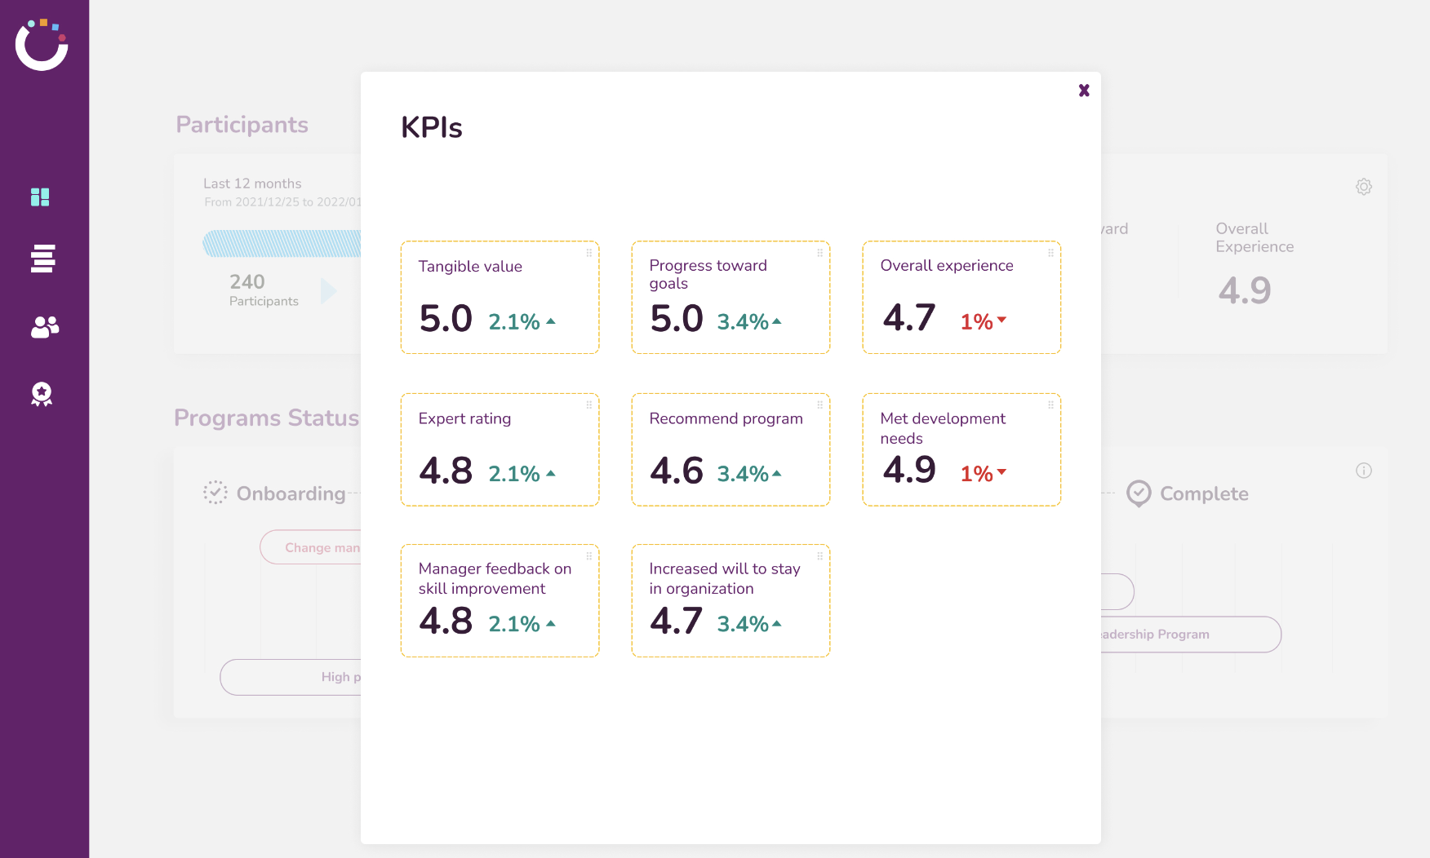The width and height of the screenshot is (1430, 858).
Task: Select the Recommend program KPI card
Action: click(x=731, y=449)
